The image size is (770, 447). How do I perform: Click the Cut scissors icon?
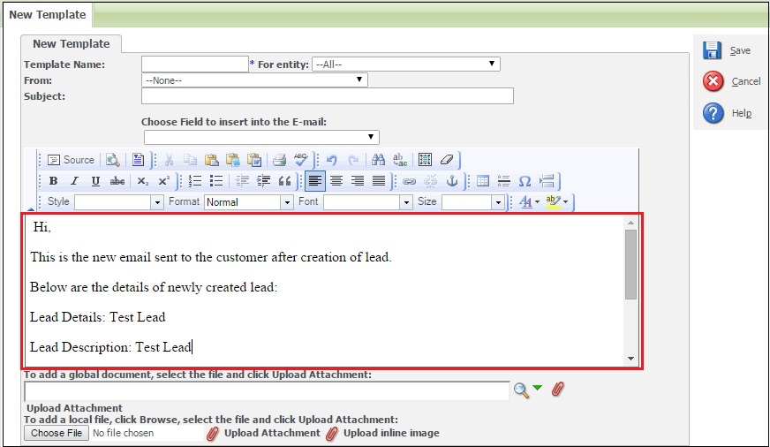click(x=169, y=160)
